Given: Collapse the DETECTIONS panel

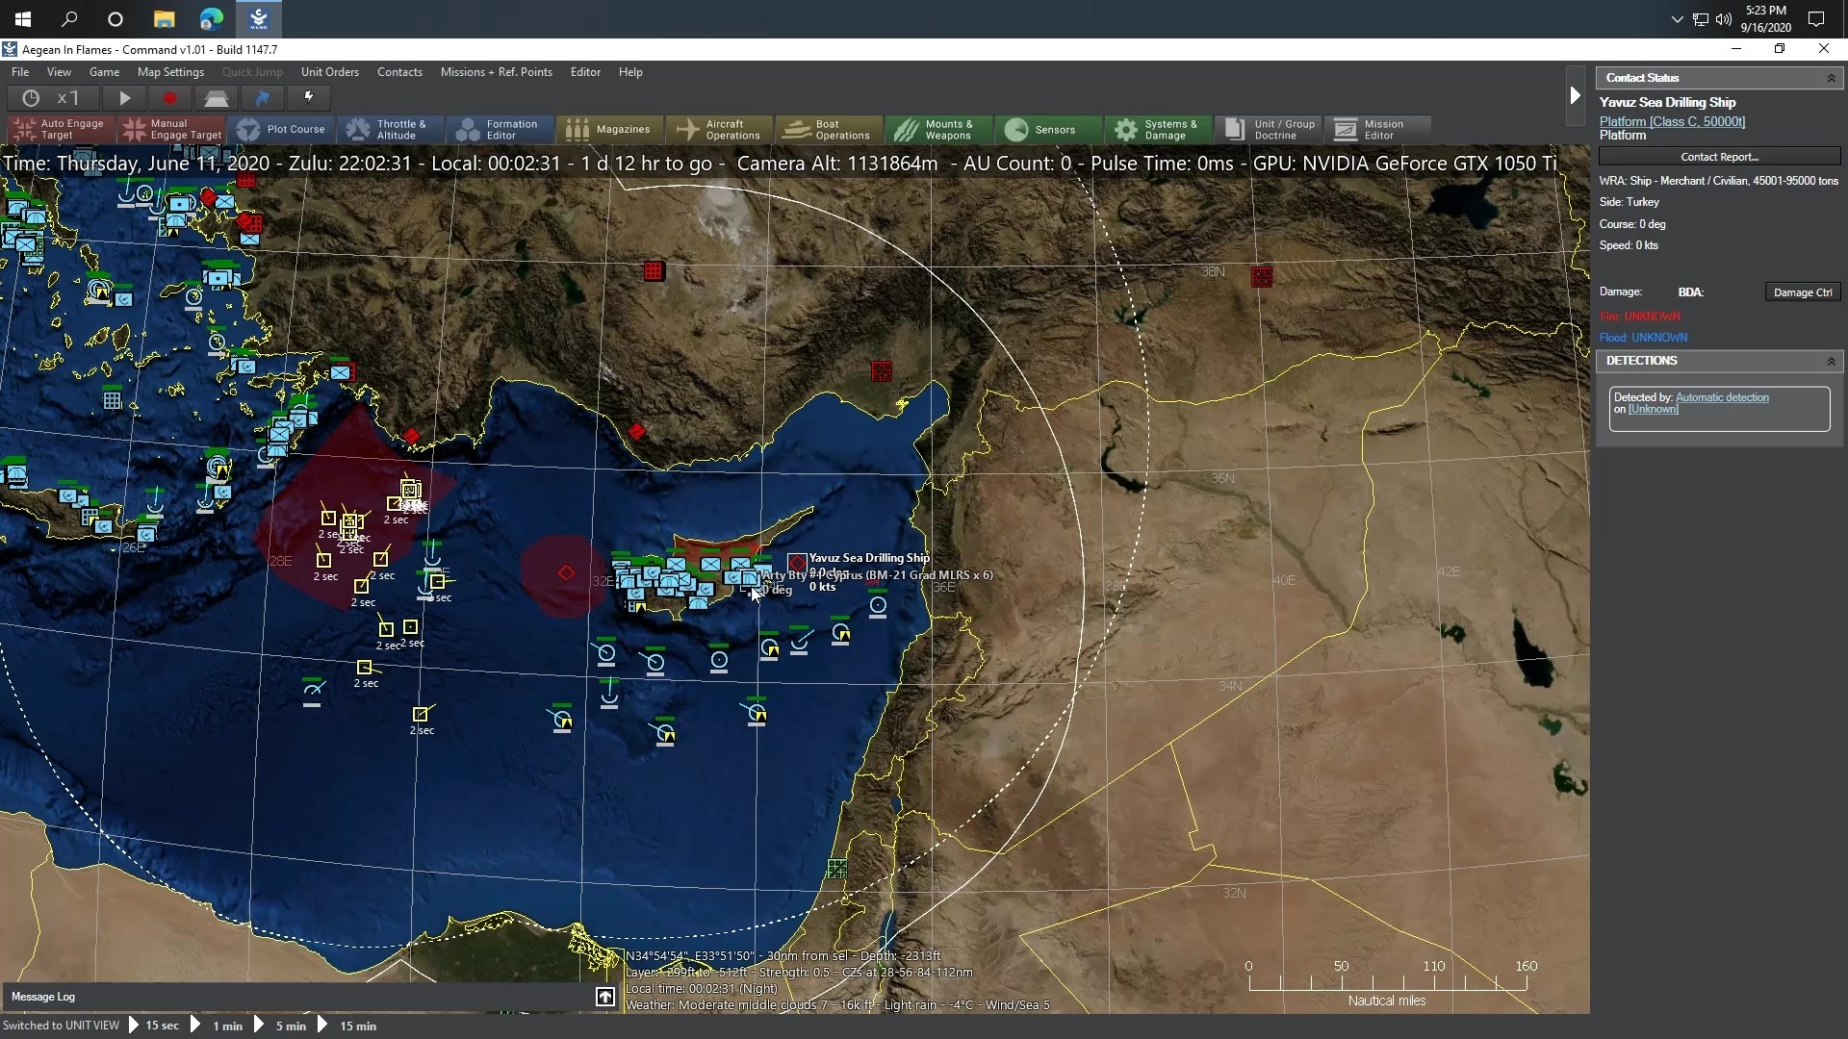Looking at the screenshot, I should tap(1831, 361).
